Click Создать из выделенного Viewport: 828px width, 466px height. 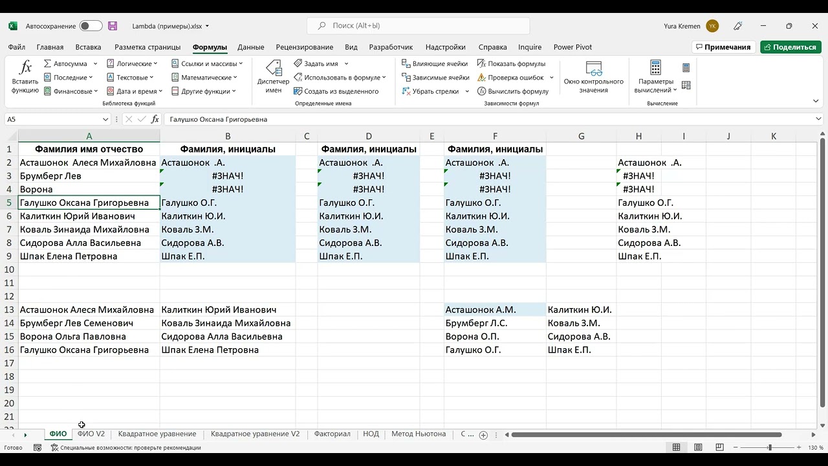[x=336, y=91]
